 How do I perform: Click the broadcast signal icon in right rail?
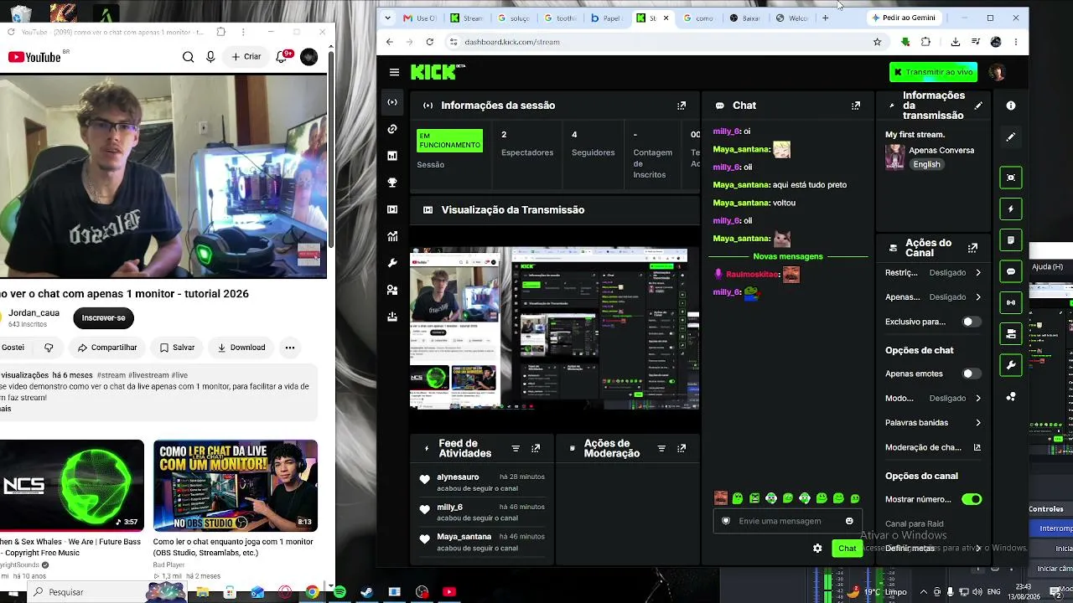tap(1011, 302)
